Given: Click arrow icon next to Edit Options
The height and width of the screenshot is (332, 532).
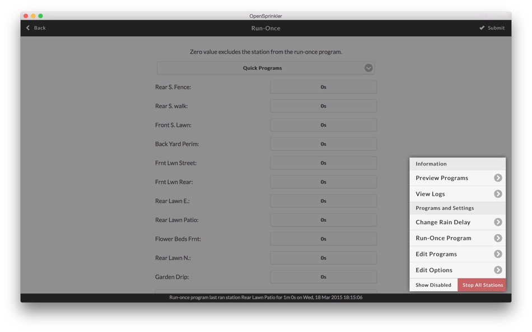Looking at the screenshot, I should [x=498, y=269].
